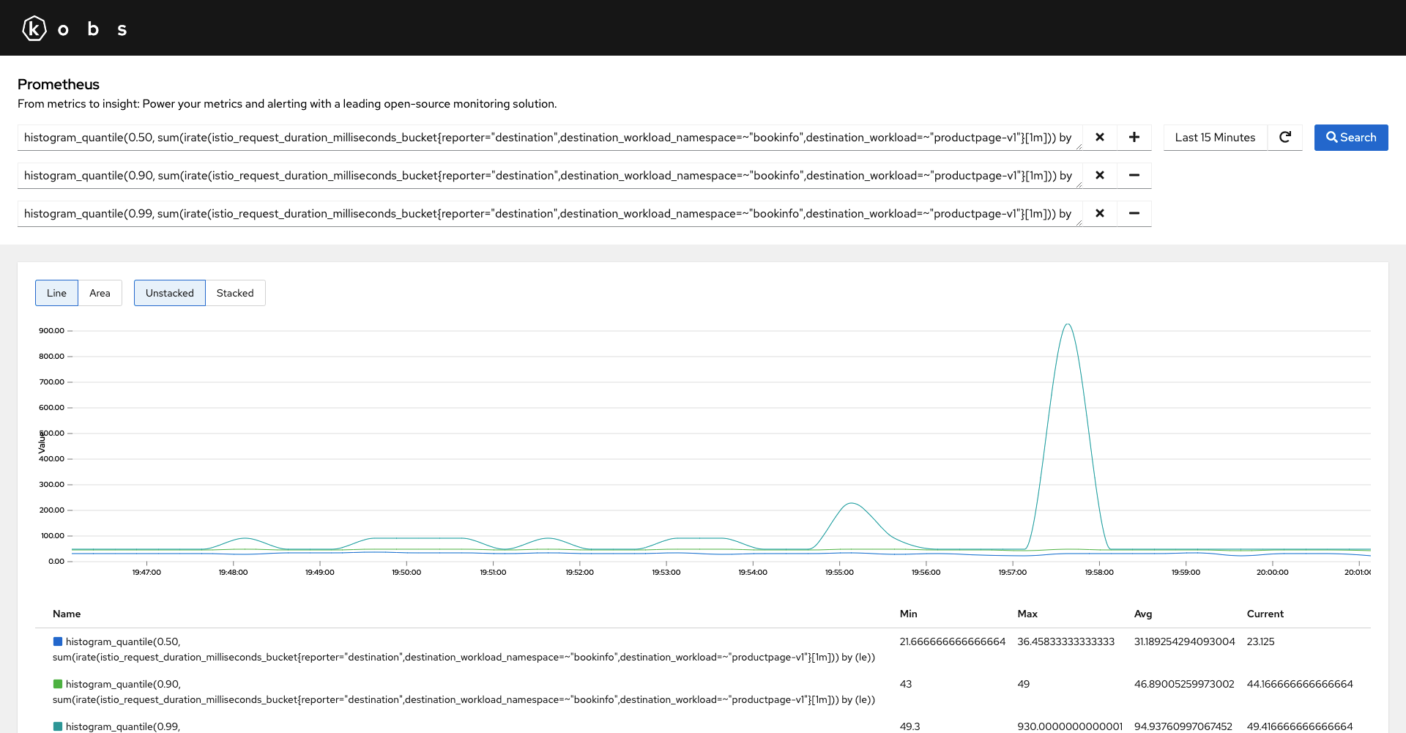Switch chart to Line mode

(56, 293)
